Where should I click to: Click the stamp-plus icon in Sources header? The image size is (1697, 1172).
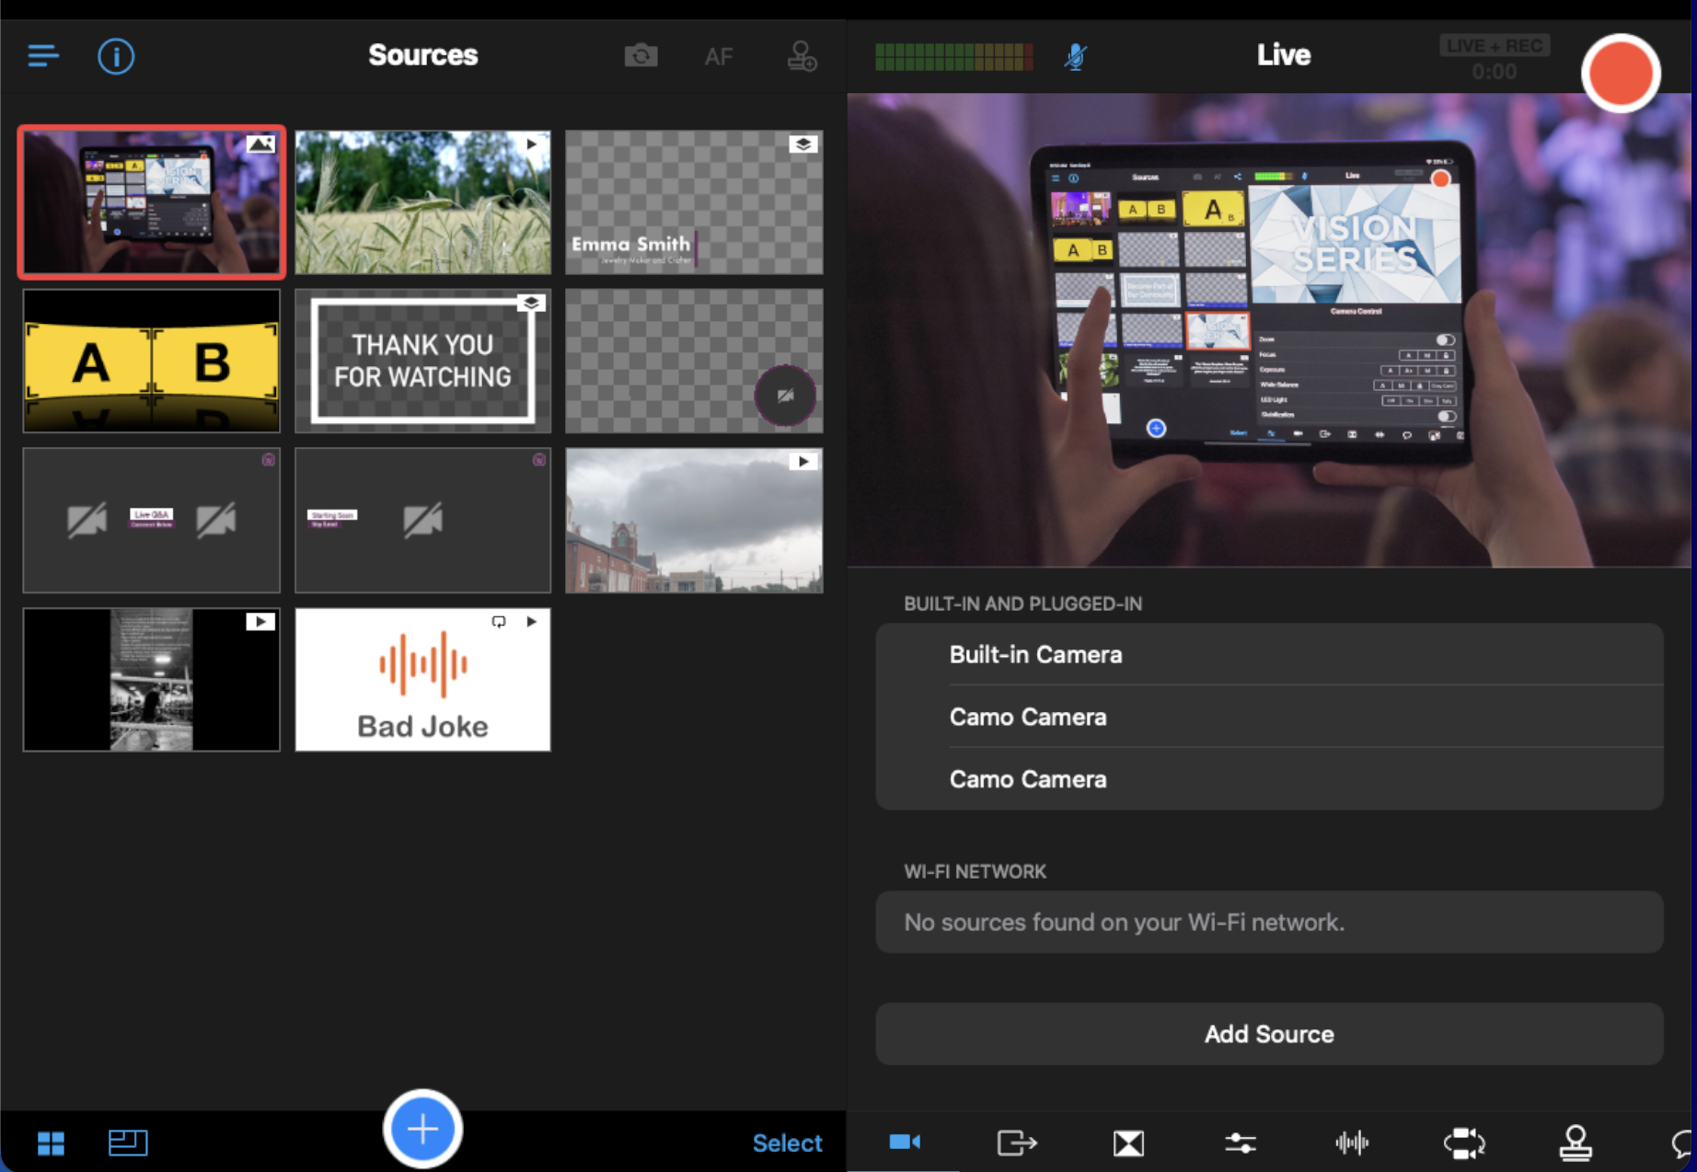click(802, 56)
